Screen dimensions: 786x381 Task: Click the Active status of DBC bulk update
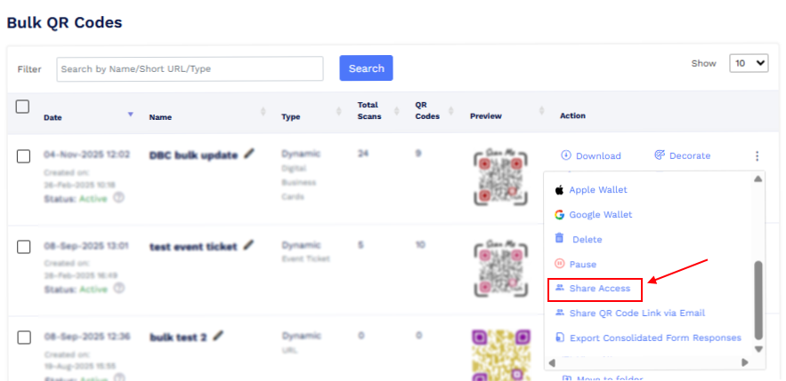coord(93,199)
